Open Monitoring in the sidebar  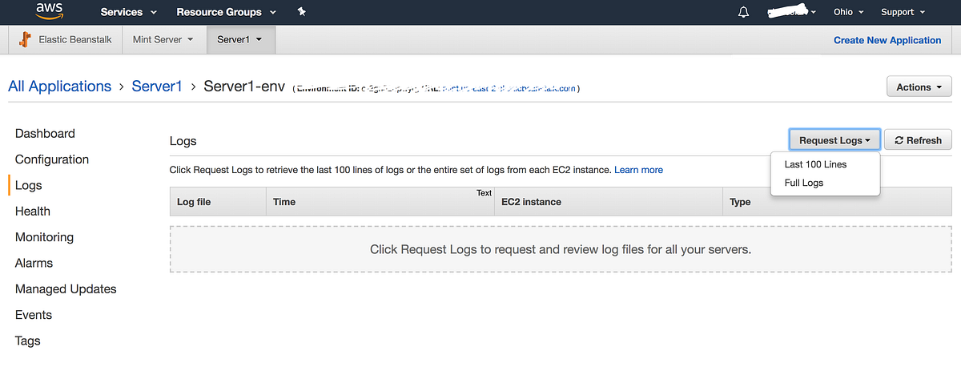tap(44, 237)
